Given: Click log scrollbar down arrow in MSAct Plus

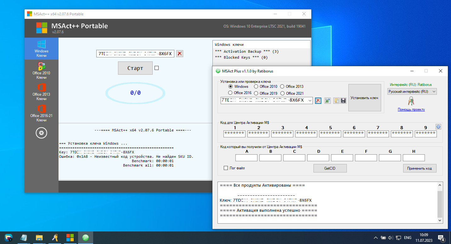Looking at the screenshot, I should (x=440, y=221).
